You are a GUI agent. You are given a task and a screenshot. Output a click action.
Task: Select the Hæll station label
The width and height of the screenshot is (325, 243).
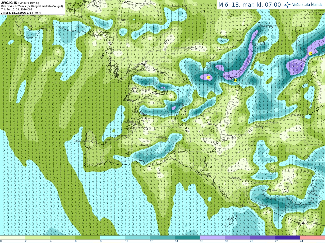230,135
